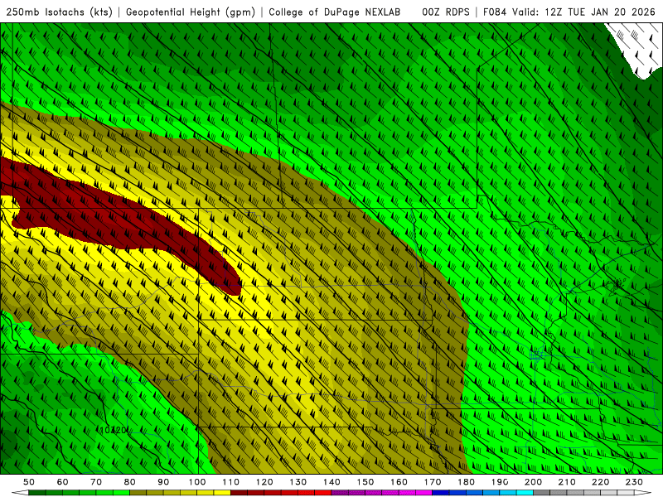Click the colorbar value 200
Viewport: 663px width, 497px height.
533,482
